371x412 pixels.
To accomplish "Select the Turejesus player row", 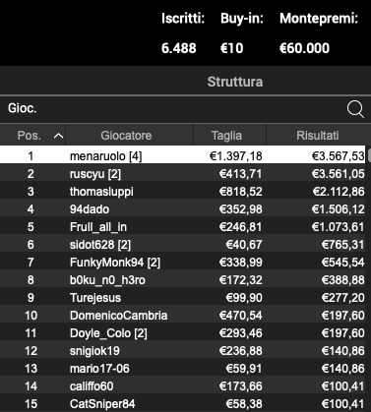I will 183,297.
